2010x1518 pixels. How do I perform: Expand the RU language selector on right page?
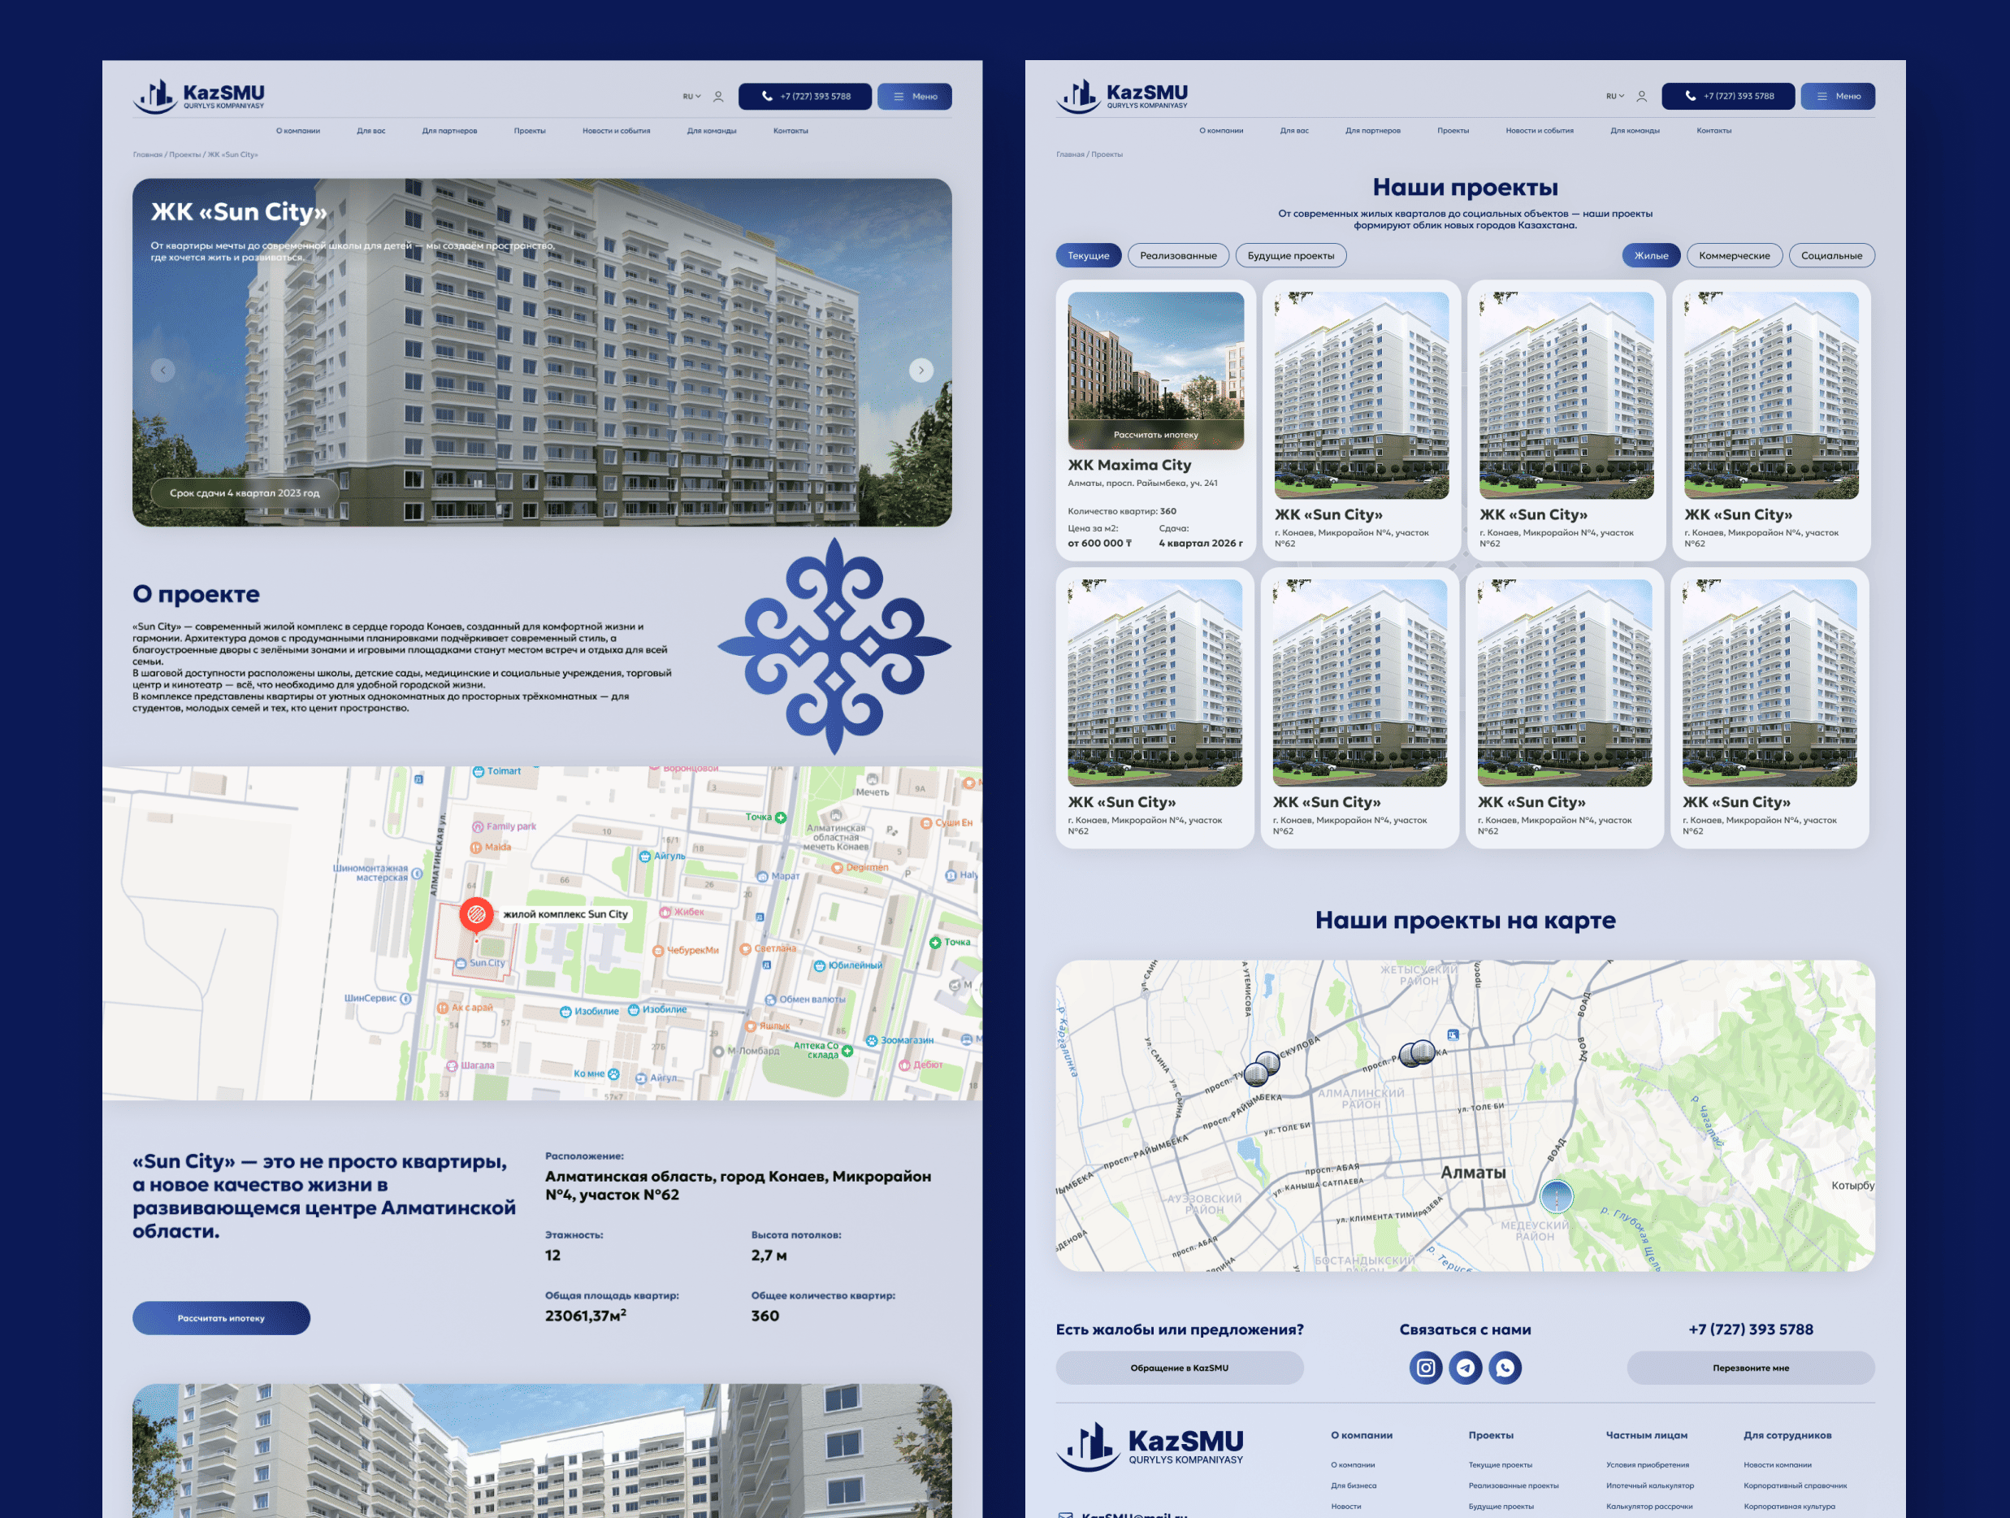1614,97
